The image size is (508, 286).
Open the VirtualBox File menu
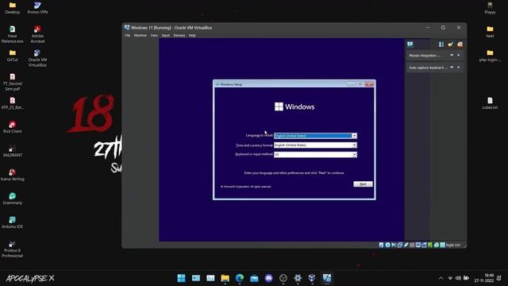tap(127, 35)
